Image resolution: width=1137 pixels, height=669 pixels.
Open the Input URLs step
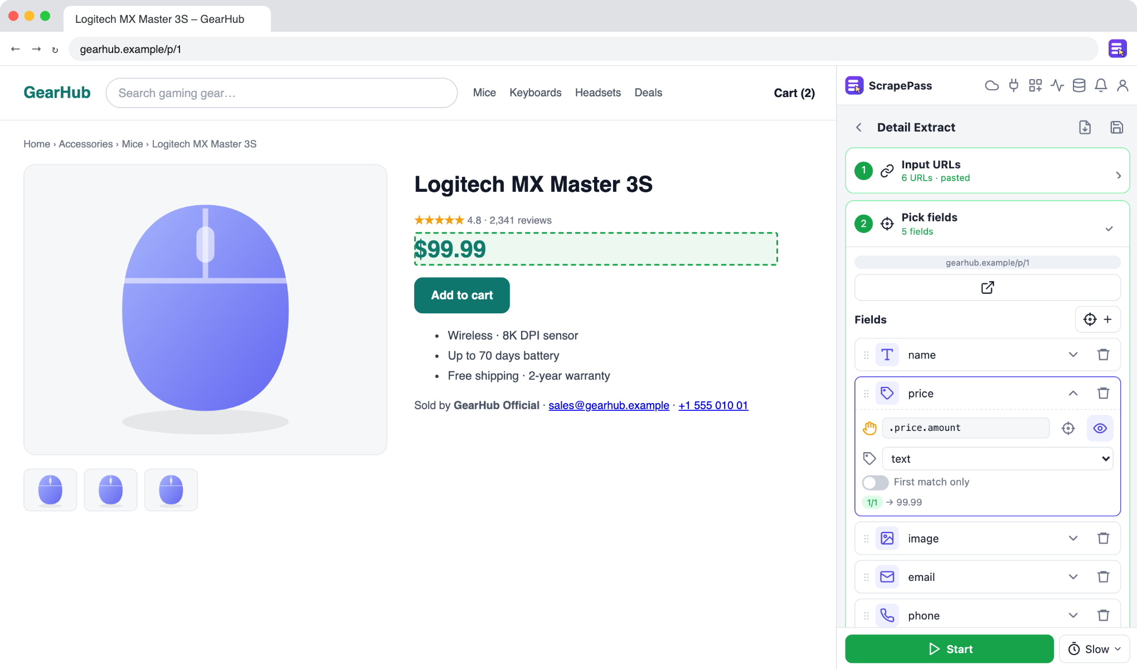(987, 171)
